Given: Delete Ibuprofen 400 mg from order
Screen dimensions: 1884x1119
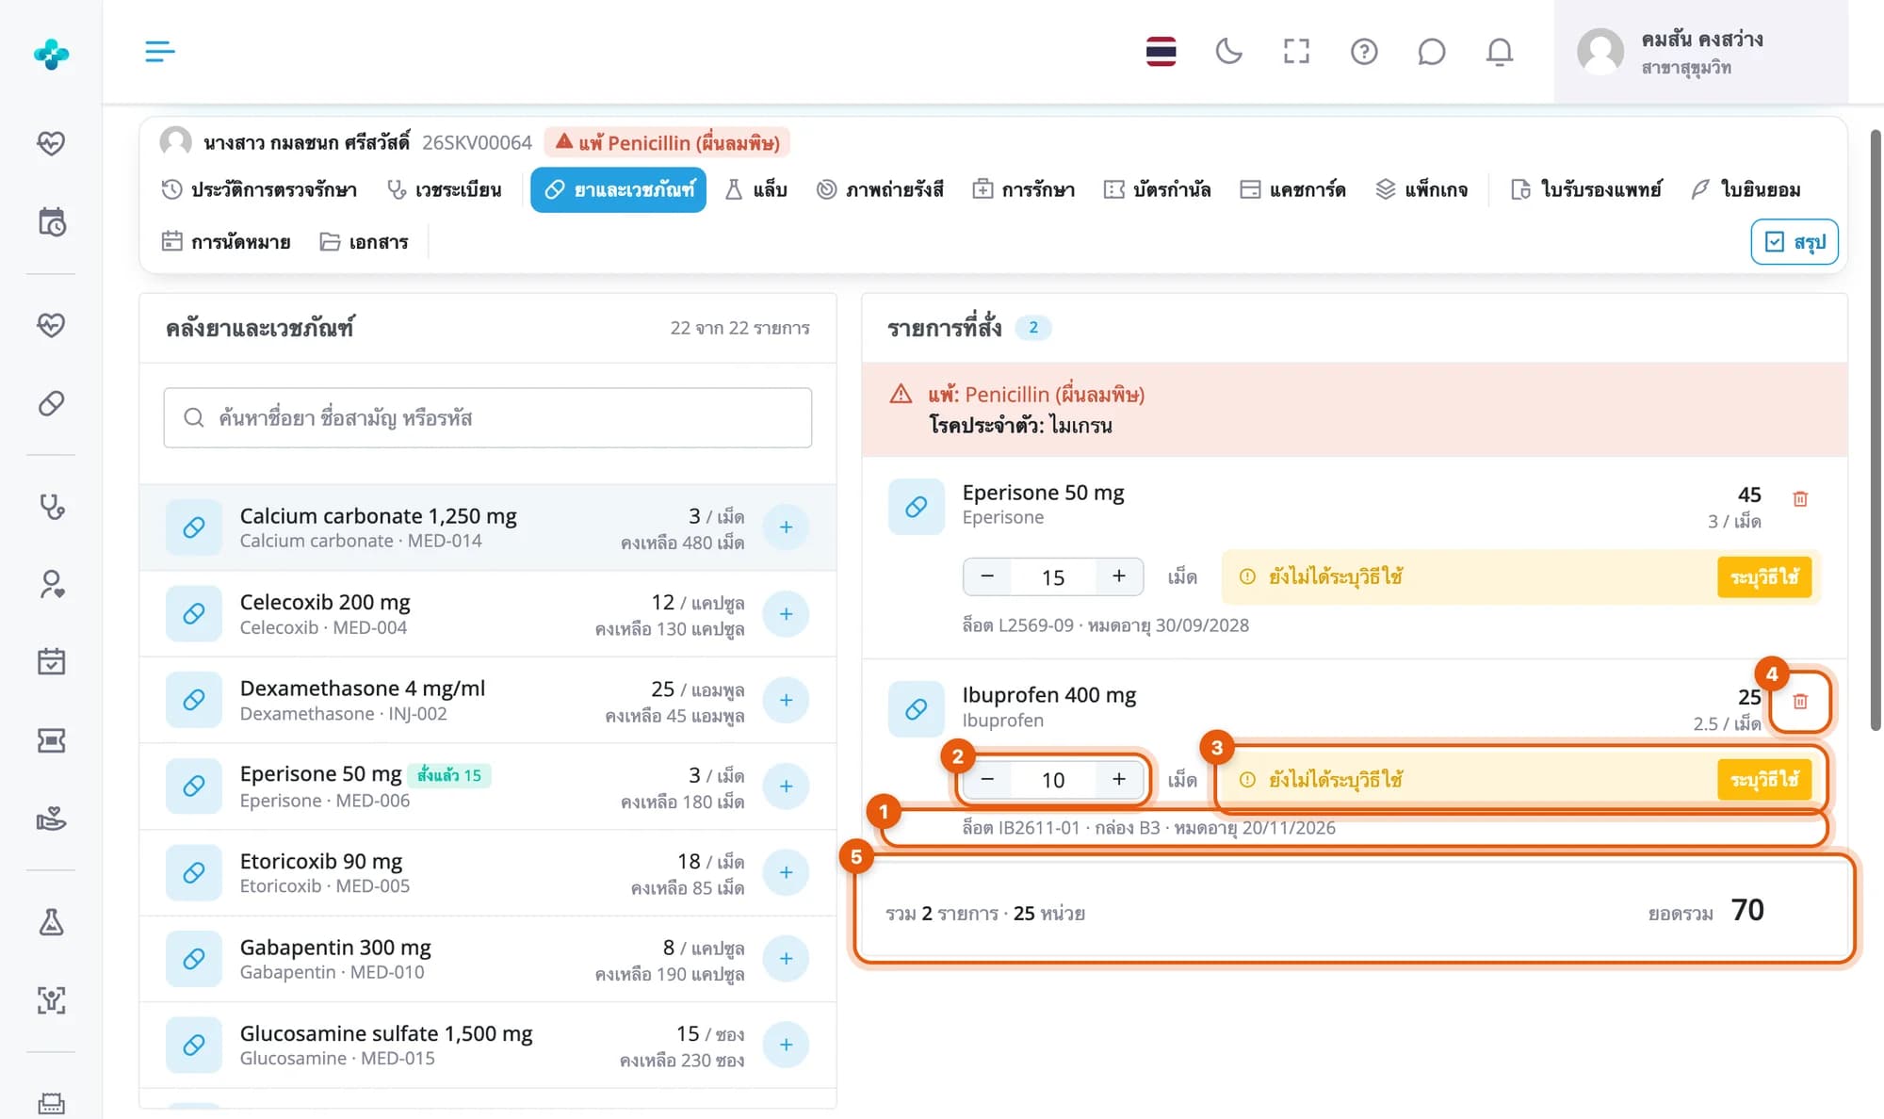Looking at the screenshot, I should click(1800, 701).
